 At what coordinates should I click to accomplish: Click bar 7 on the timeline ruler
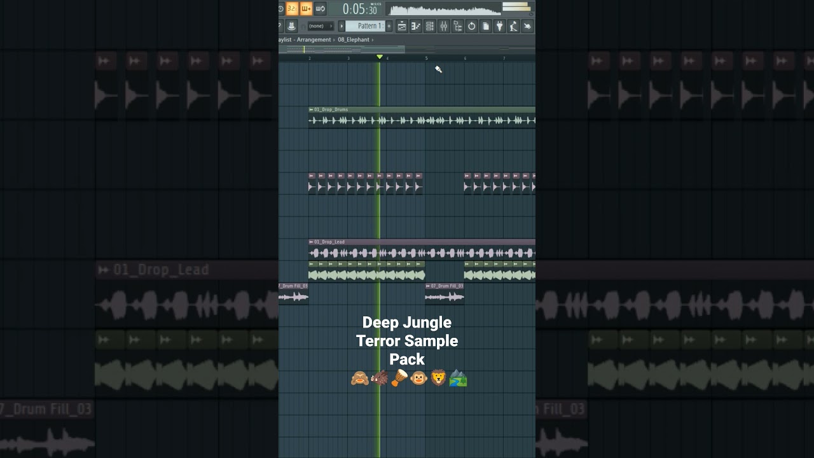504,58
